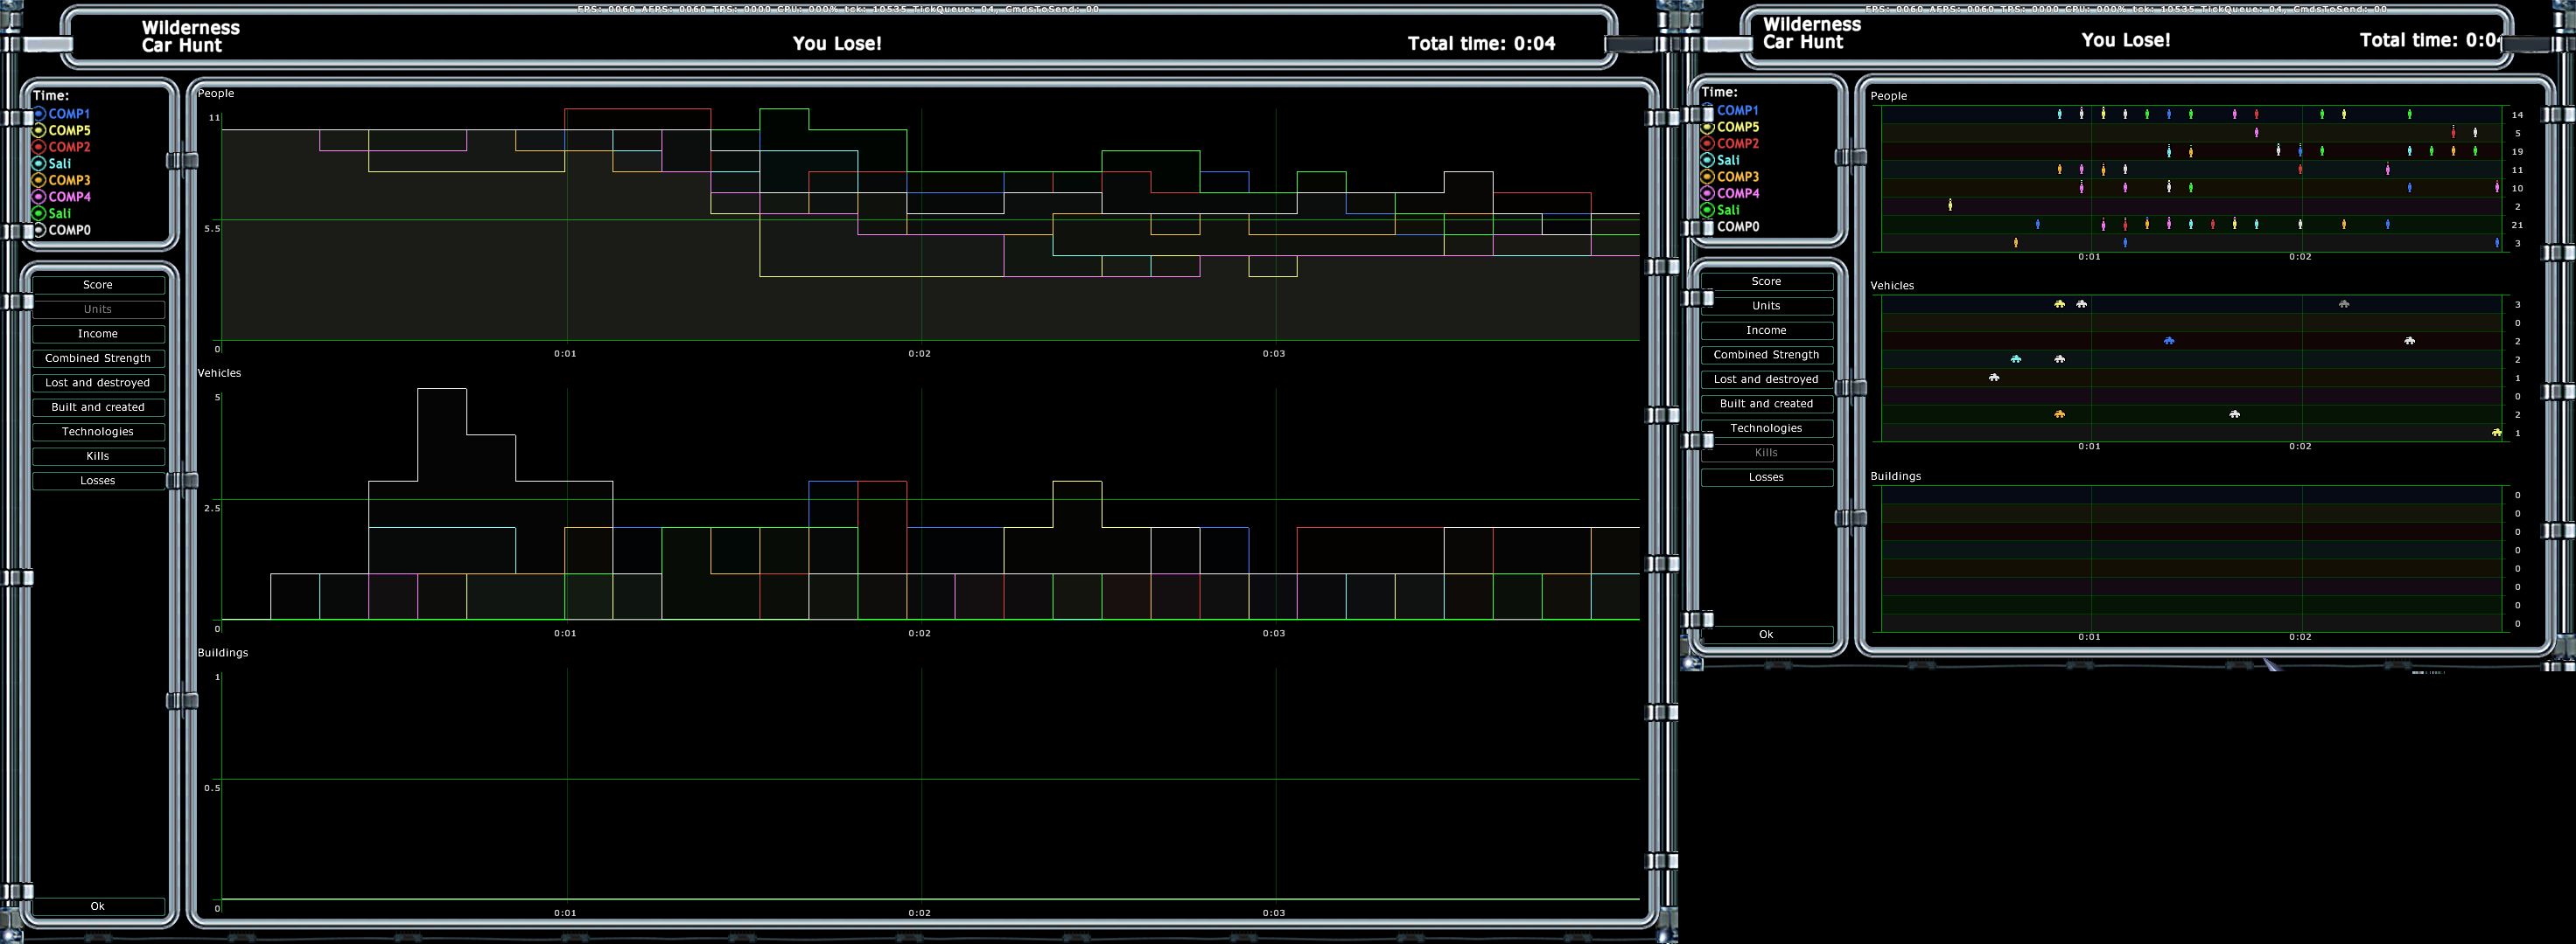Click cyan vehicle icon in right Vehicles chart

click(2016, 358)
